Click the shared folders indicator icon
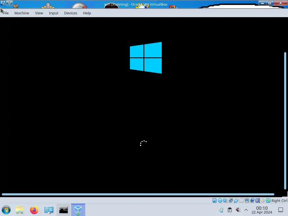Image resolution: width=288 pixels, height=216 pixels. [x=241, y=200]
